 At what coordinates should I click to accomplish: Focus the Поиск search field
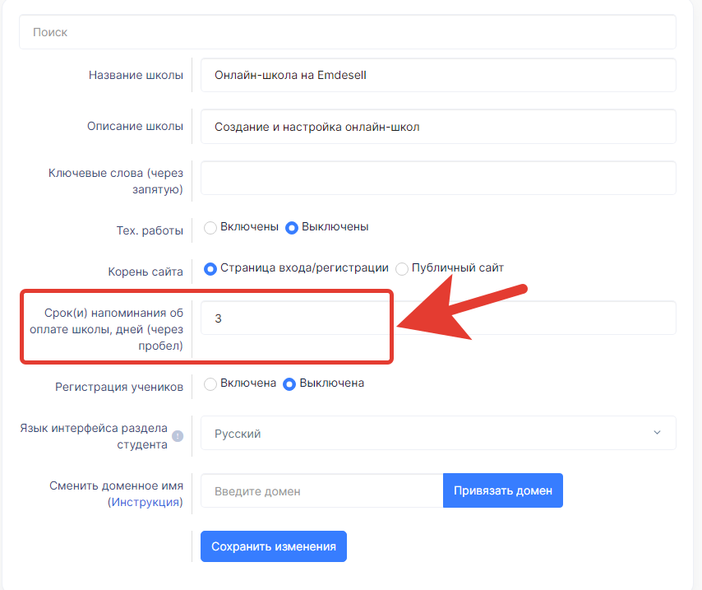(348, 32)
